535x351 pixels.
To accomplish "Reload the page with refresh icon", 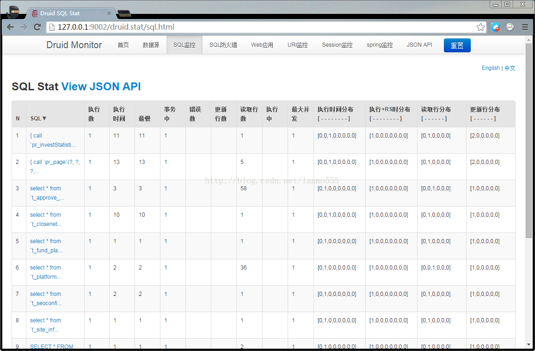I will point(37,27).
